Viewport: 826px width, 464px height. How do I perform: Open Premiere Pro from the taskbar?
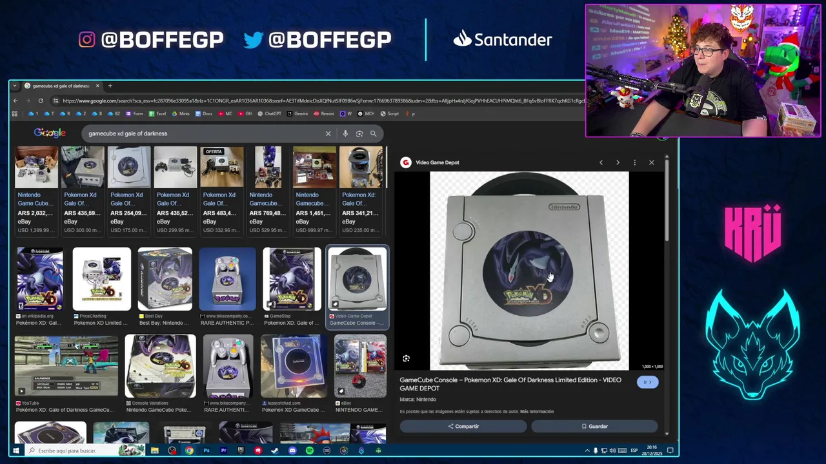click(223, 450)
